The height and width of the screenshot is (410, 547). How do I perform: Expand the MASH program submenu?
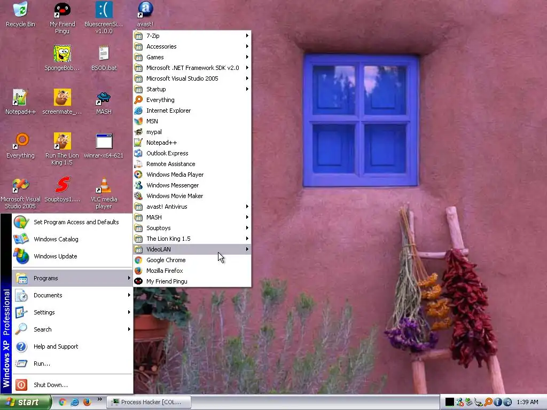tap(192, 217)
